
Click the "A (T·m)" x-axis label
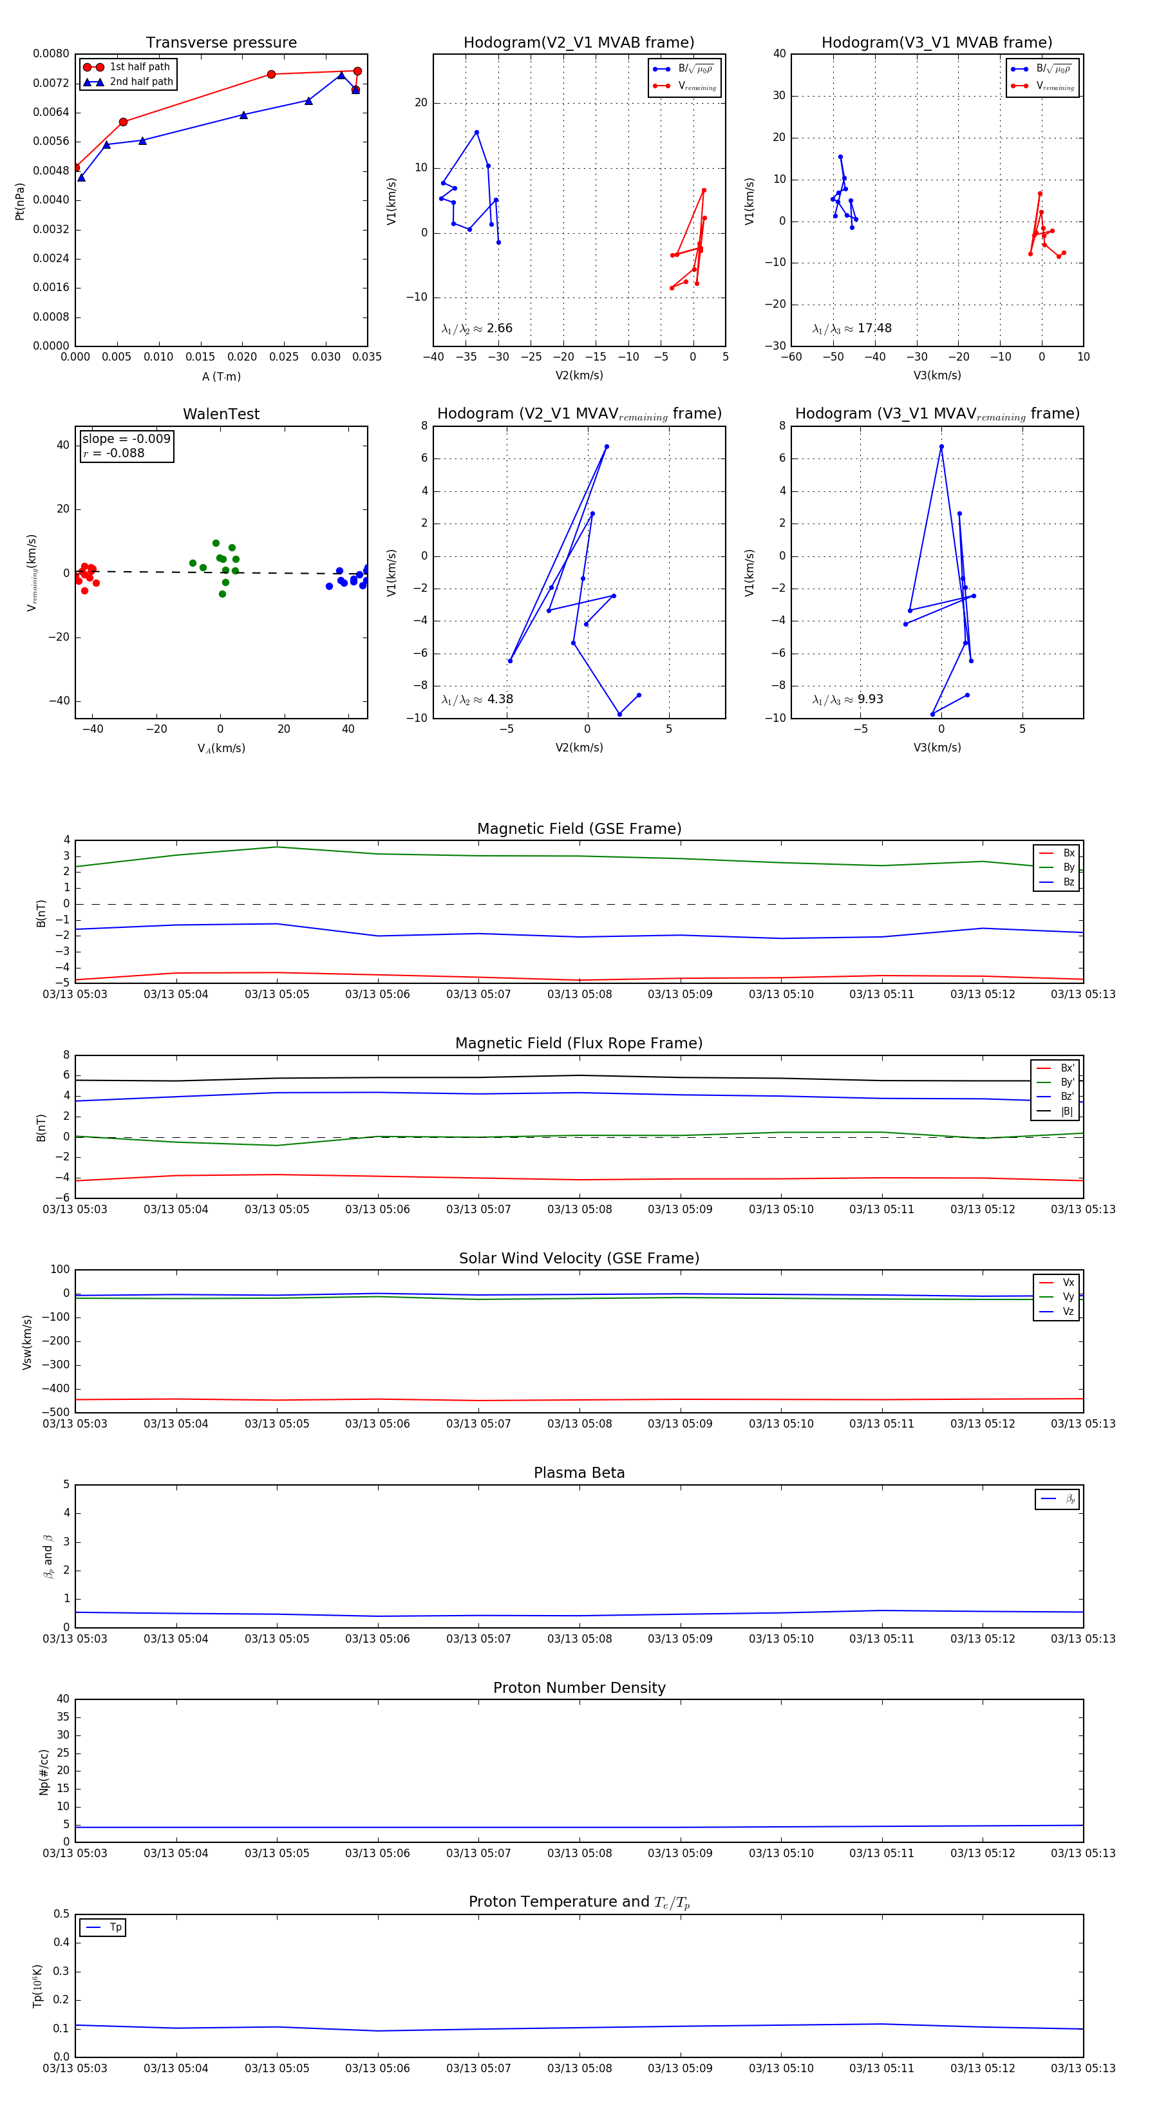click(221, 376)
